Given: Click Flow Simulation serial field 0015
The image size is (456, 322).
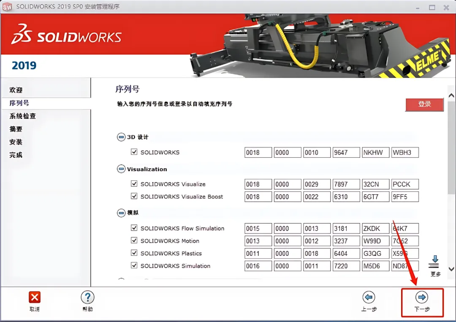Looking at the screenshot, I should point(258,228).
